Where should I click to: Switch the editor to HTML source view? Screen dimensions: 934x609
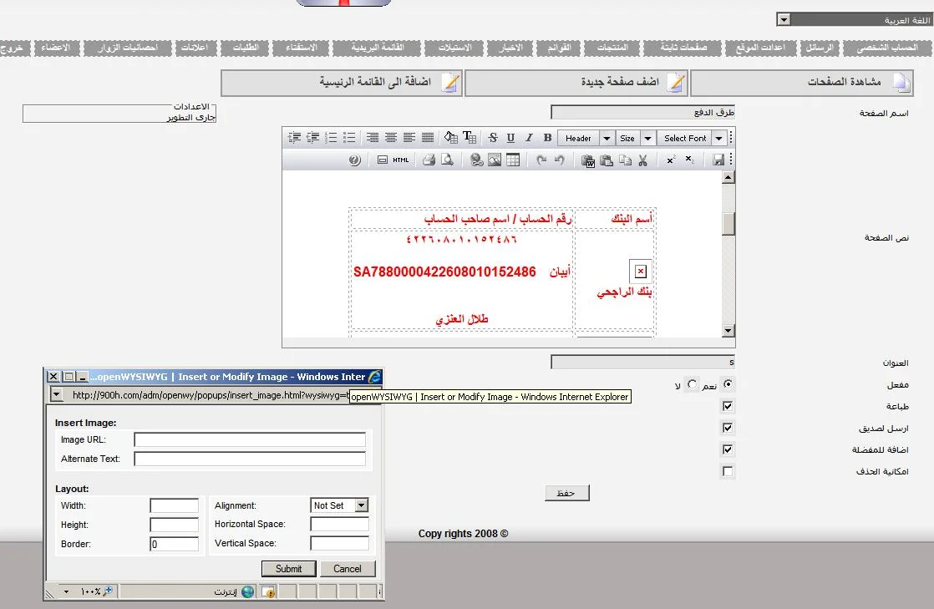400,160
